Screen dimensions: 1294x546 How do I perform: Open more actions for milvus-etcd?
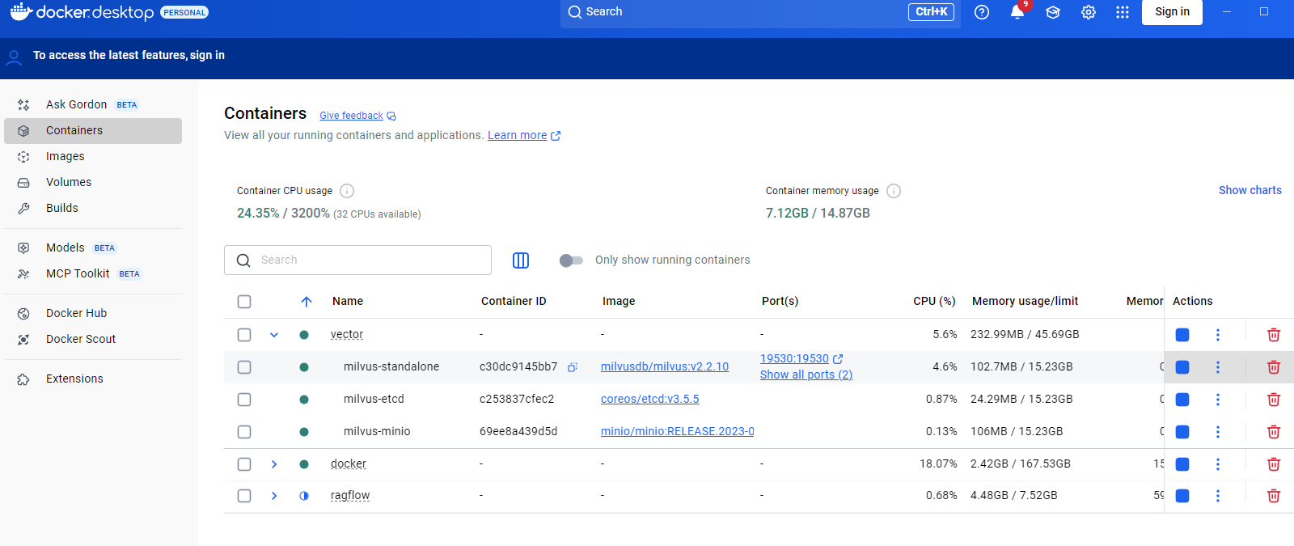[1218, 400]
